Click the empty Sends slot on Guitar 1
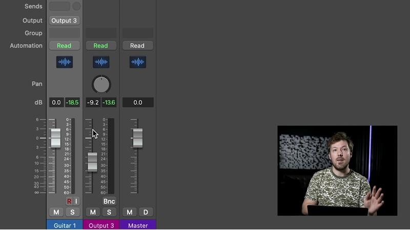Viewport: 410px width, 230px height. point(59,6)
